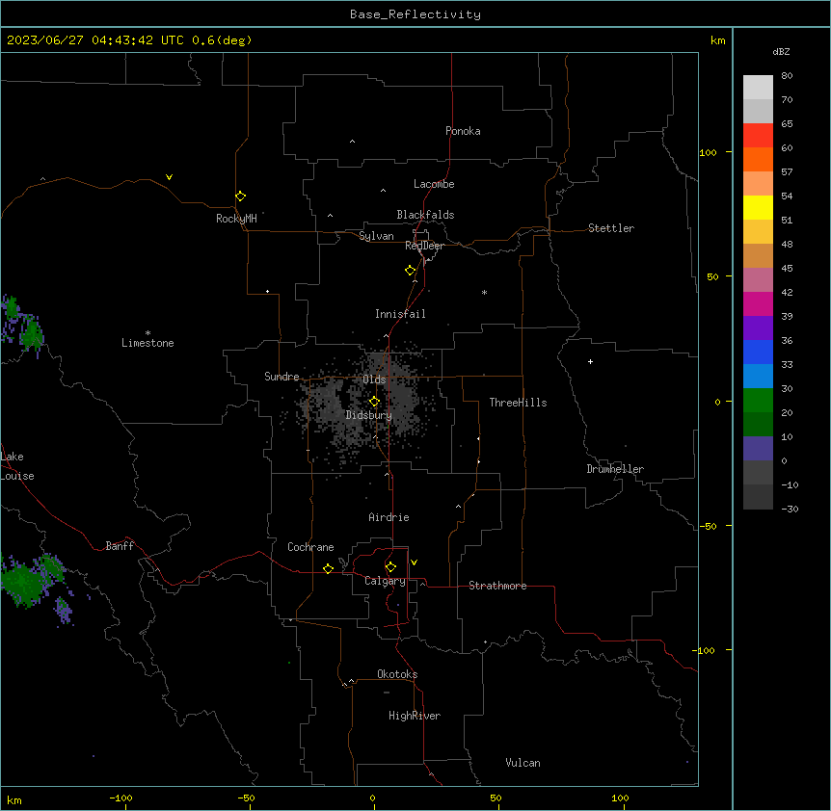This screenshot has width=831, height=811.
Task: Click the Vulcan label
Action: 523,763
